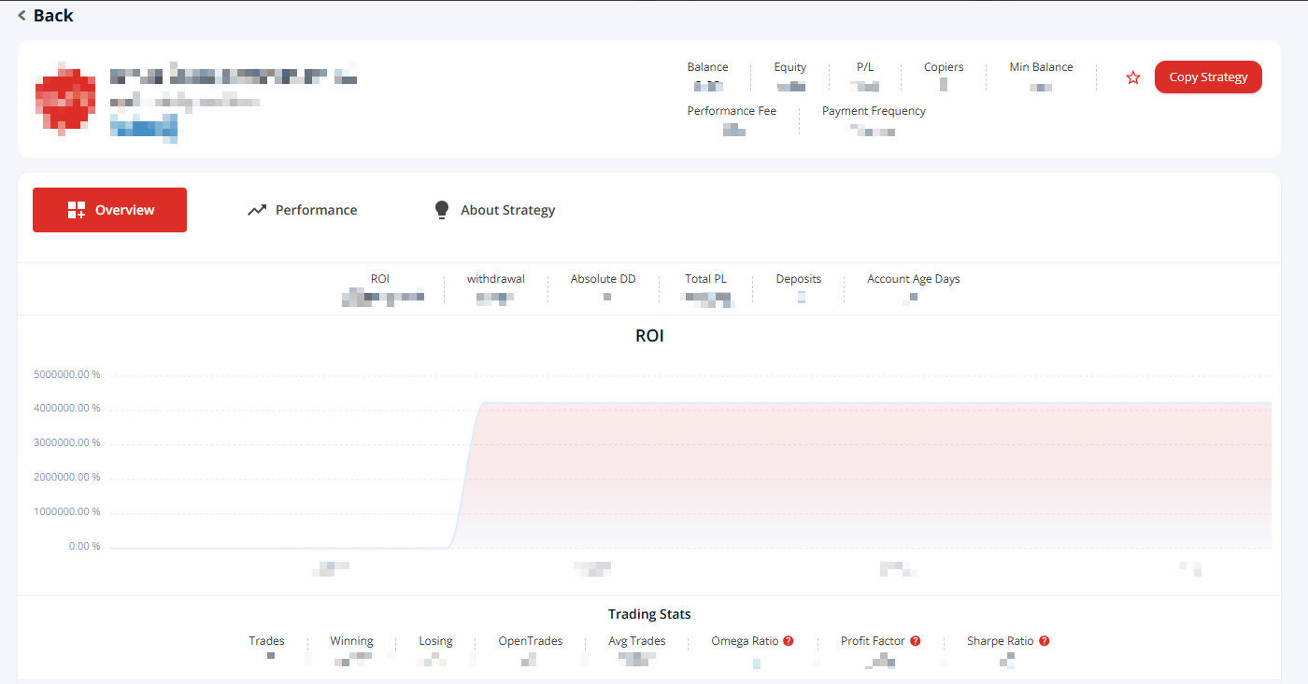Open the About Strategy tab
The height and width of the screenshot is (684, 1308).
coord(494,210)
